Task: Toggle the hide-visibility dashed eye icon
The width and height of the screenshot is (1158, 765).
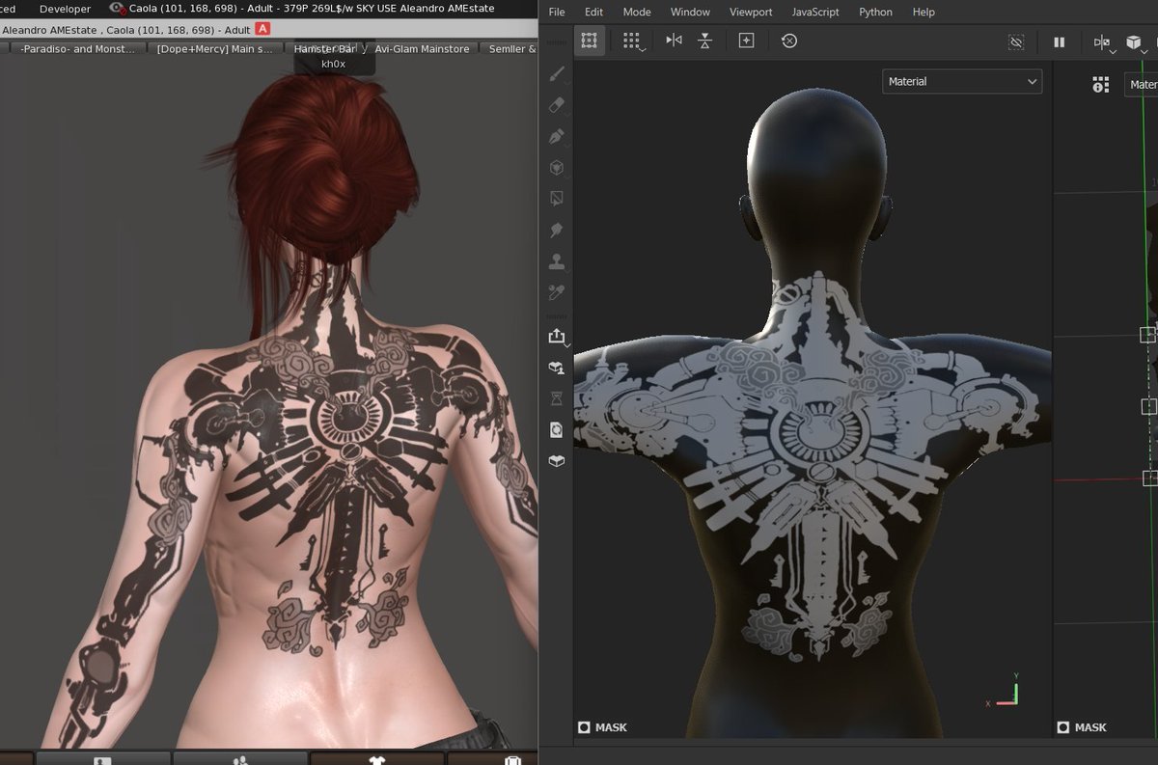Action: tap(1016, 41)
